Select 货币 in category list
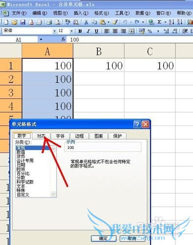Image resolution: width=193 pixels, height=245 pixels. point(21,156)
